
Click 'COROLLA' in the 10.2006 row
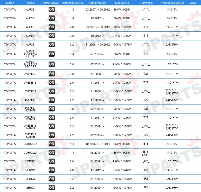click(x=30, y=144)
